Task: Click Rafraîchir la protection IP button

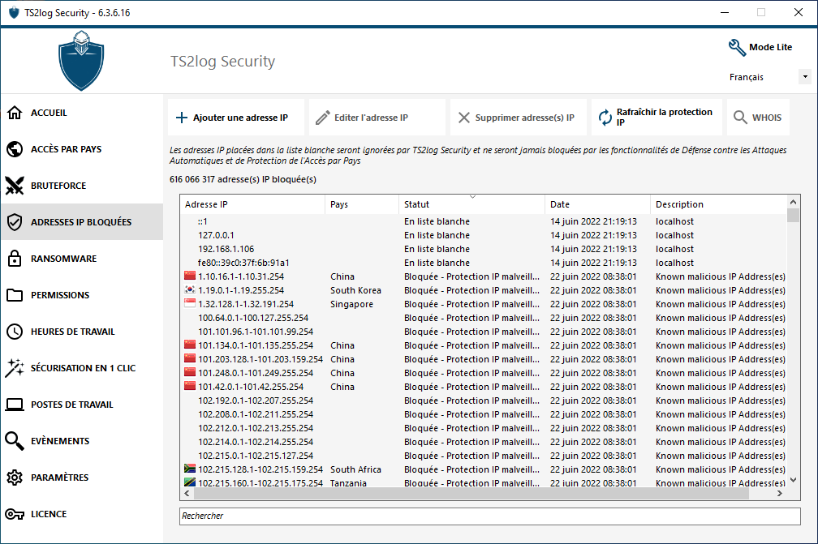Action: tap(657, 118)
